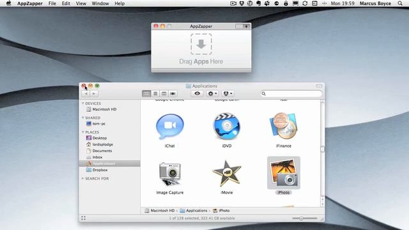
Task: Click the padlock menu bar icon
Action: pyautogui.click(x=286, y=3)
